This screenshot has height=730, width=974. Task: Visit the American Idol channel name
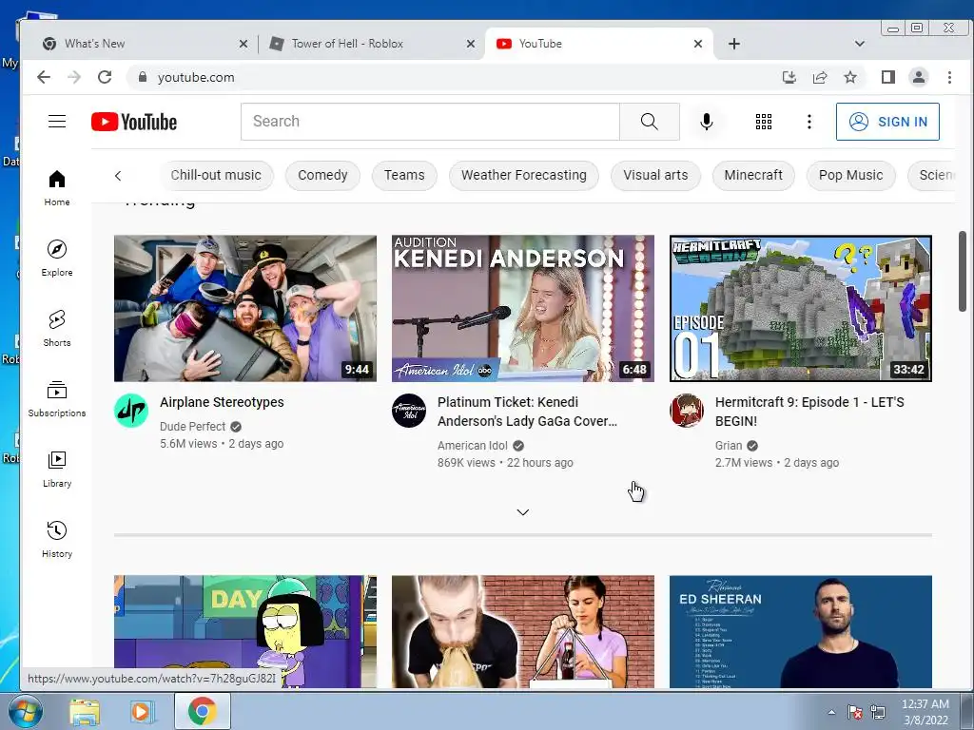point(472,446)
